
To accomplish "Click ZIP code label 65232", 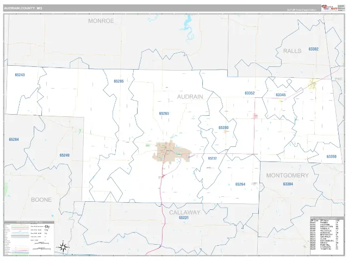I will 213,158.
